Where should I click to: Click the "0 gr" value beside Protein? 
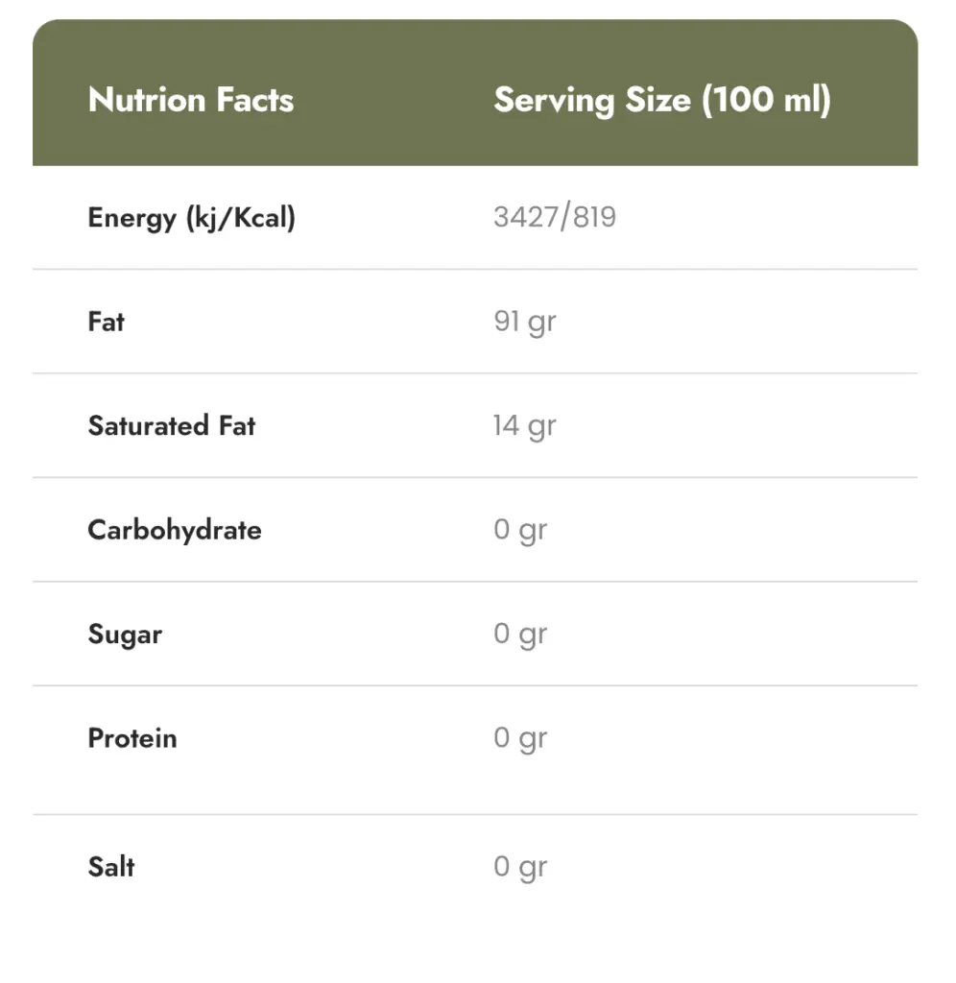tap(520, 738)
